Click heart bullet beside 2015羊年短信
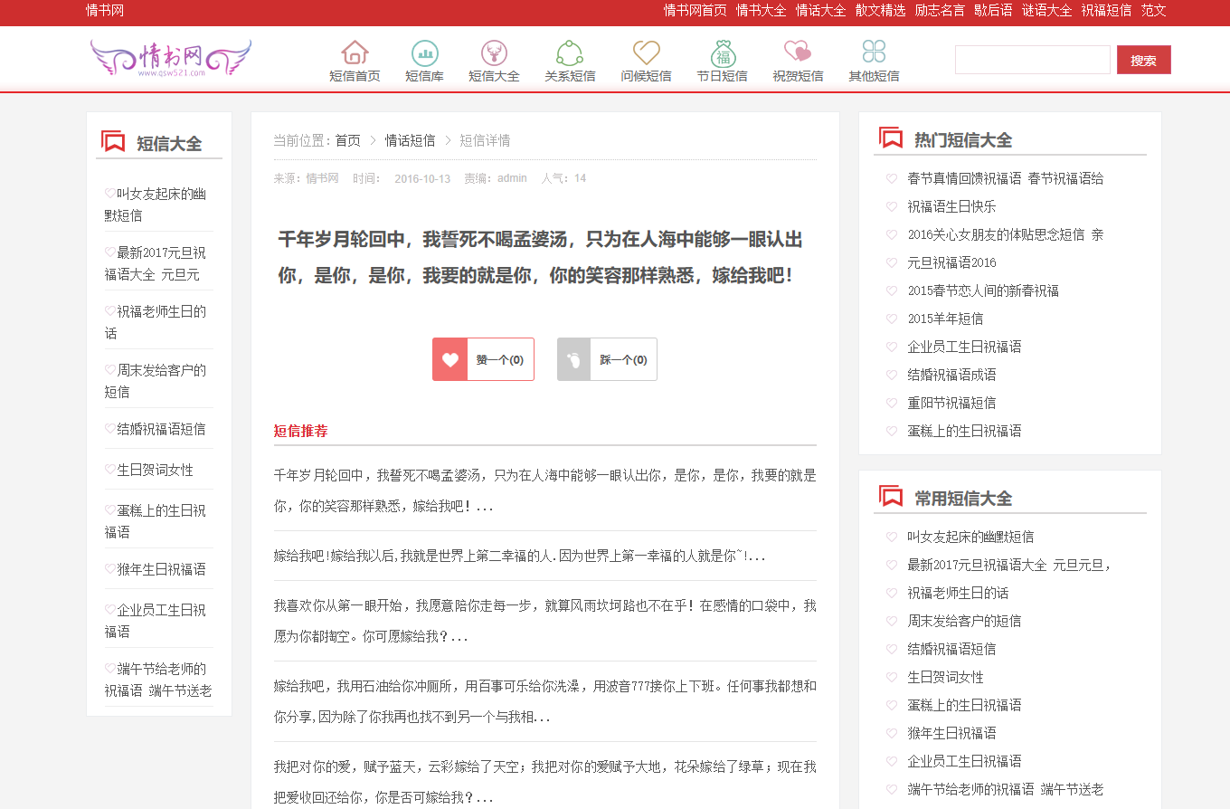 pos(892,319)
